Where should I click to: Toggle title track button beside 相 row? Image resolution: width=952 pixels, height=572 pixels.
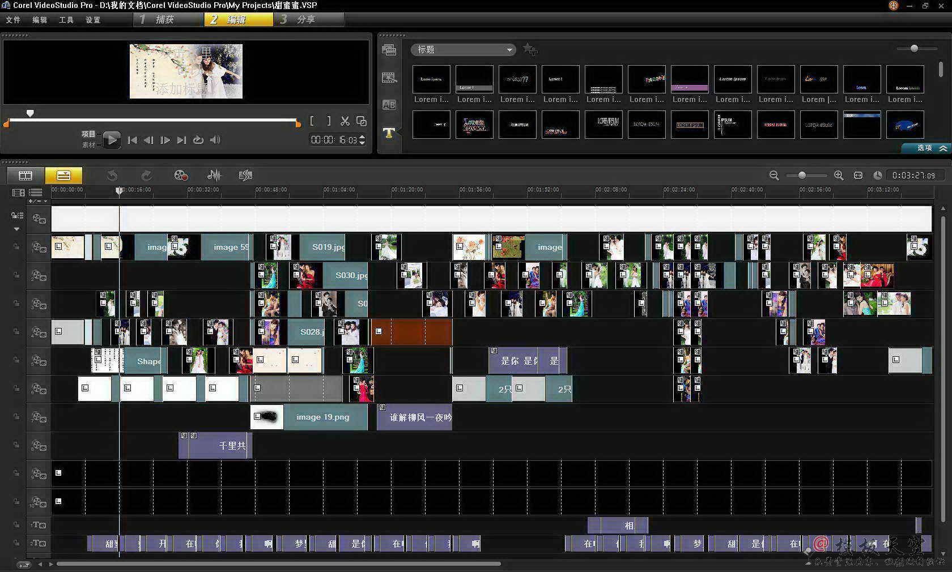pyautogui.click(x=39, y=525)
